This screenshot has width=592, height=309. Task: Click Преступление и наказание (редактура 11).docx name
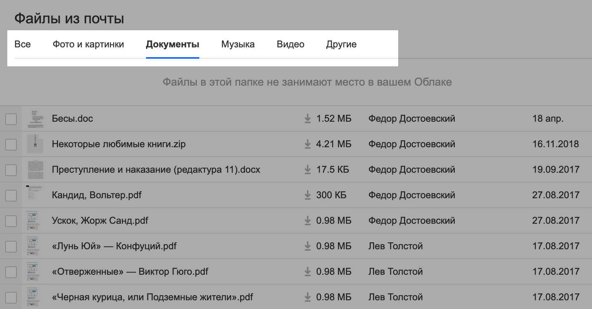coord(156,169)
